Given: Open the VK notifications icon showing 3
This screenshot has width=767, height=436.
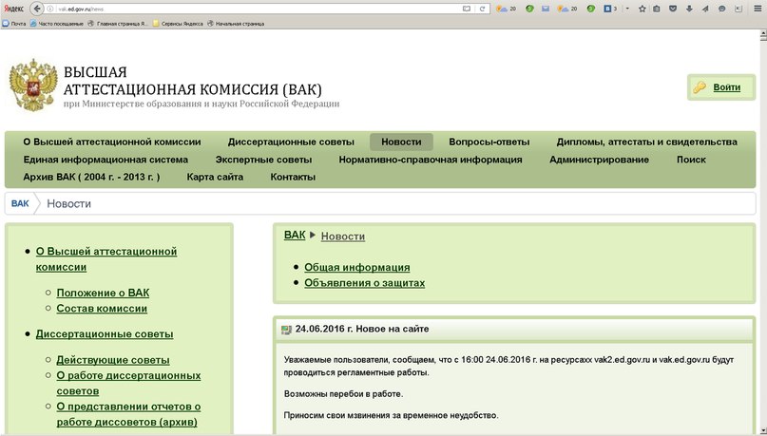Looking at the screenshot, I should coord(610,9).
